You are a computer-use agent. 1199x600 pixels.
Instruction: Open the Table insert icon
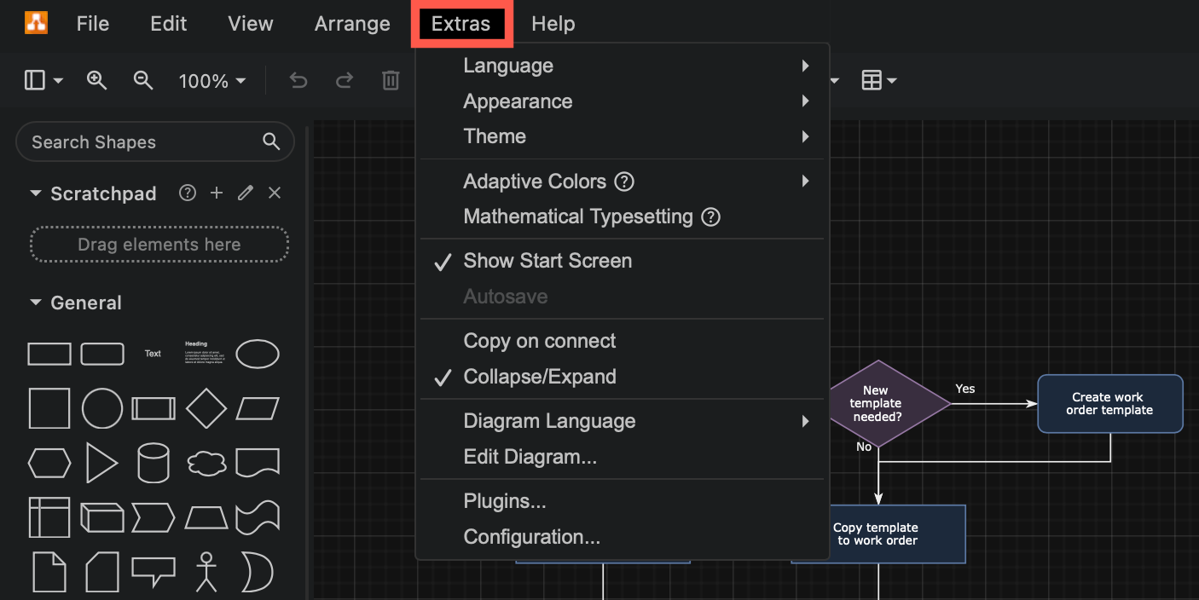[873, 80]
